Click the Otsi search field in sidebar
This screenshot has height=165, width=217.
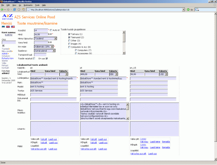(9, 42)
